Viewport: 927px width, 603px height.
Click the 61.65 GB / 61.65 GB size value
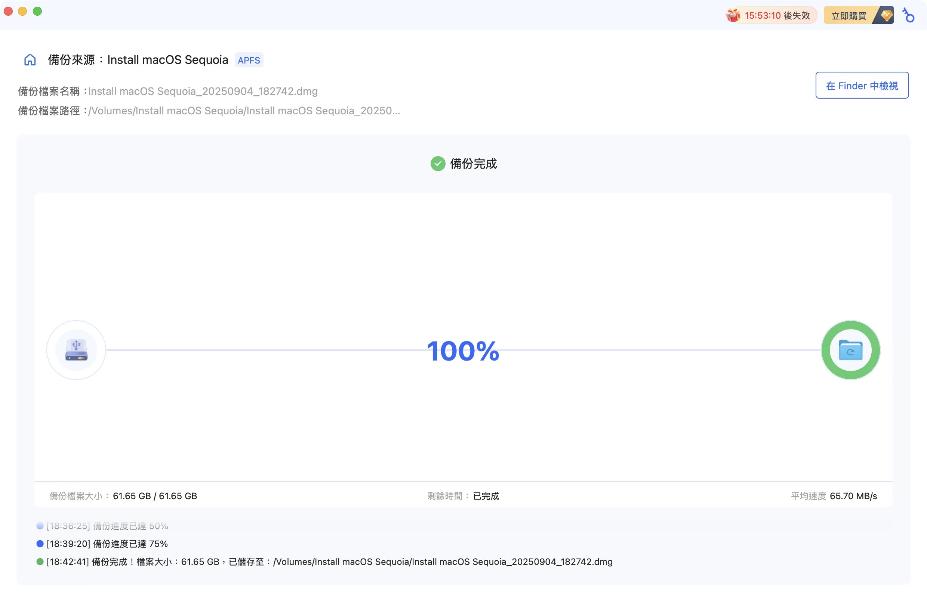tap(155, 496)
